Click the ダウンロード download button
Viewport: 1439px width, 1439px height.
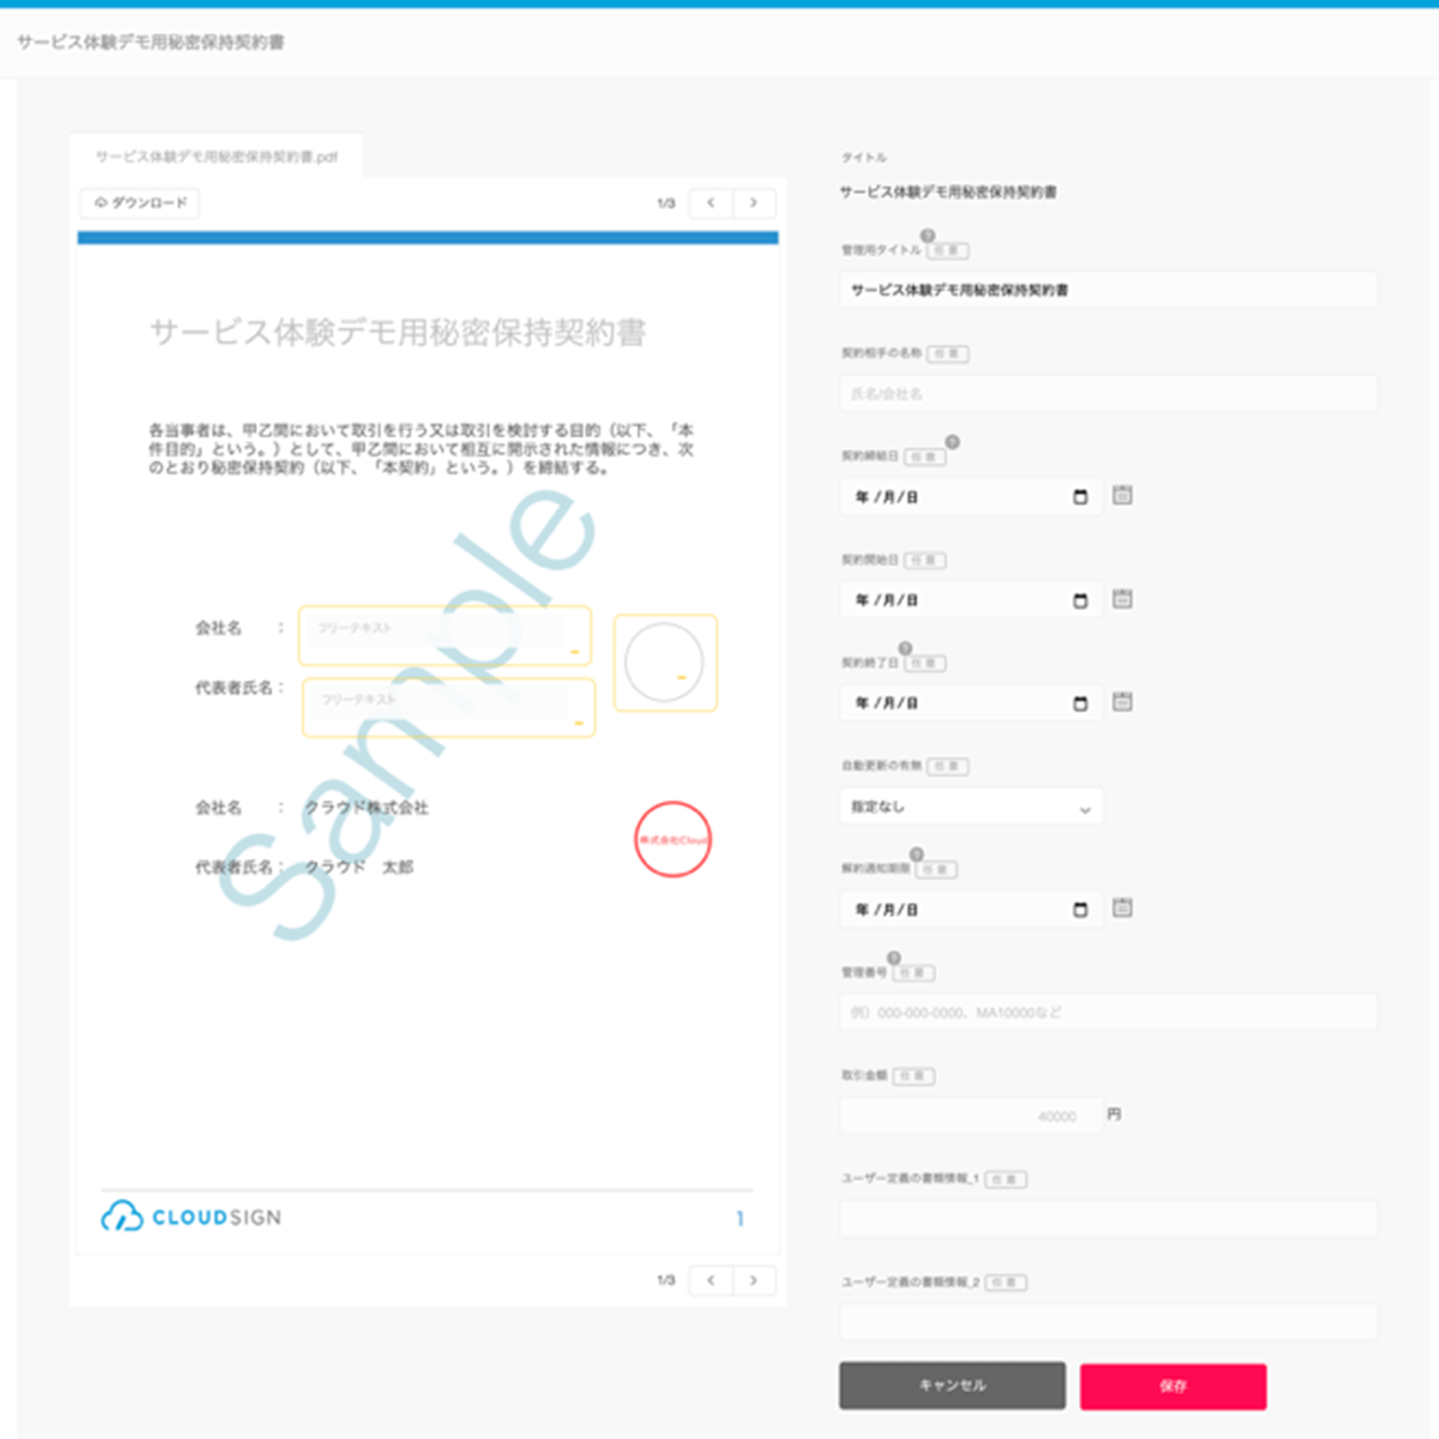[x=139, y=203]
